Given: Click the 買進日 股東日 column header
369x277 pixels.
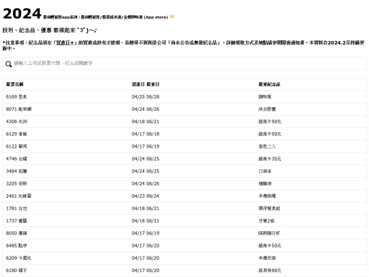Looking at the screenshot, I should [146, 84].
